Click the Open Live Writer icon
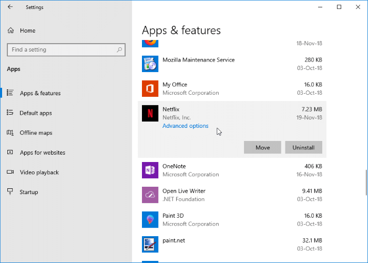Viewport: 368px width, 263px height. point(150,195)
